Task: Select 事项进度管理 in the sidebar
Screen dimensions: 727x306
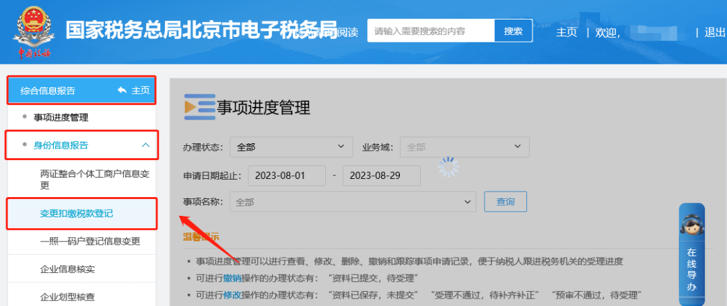Action: pos(61,118)
